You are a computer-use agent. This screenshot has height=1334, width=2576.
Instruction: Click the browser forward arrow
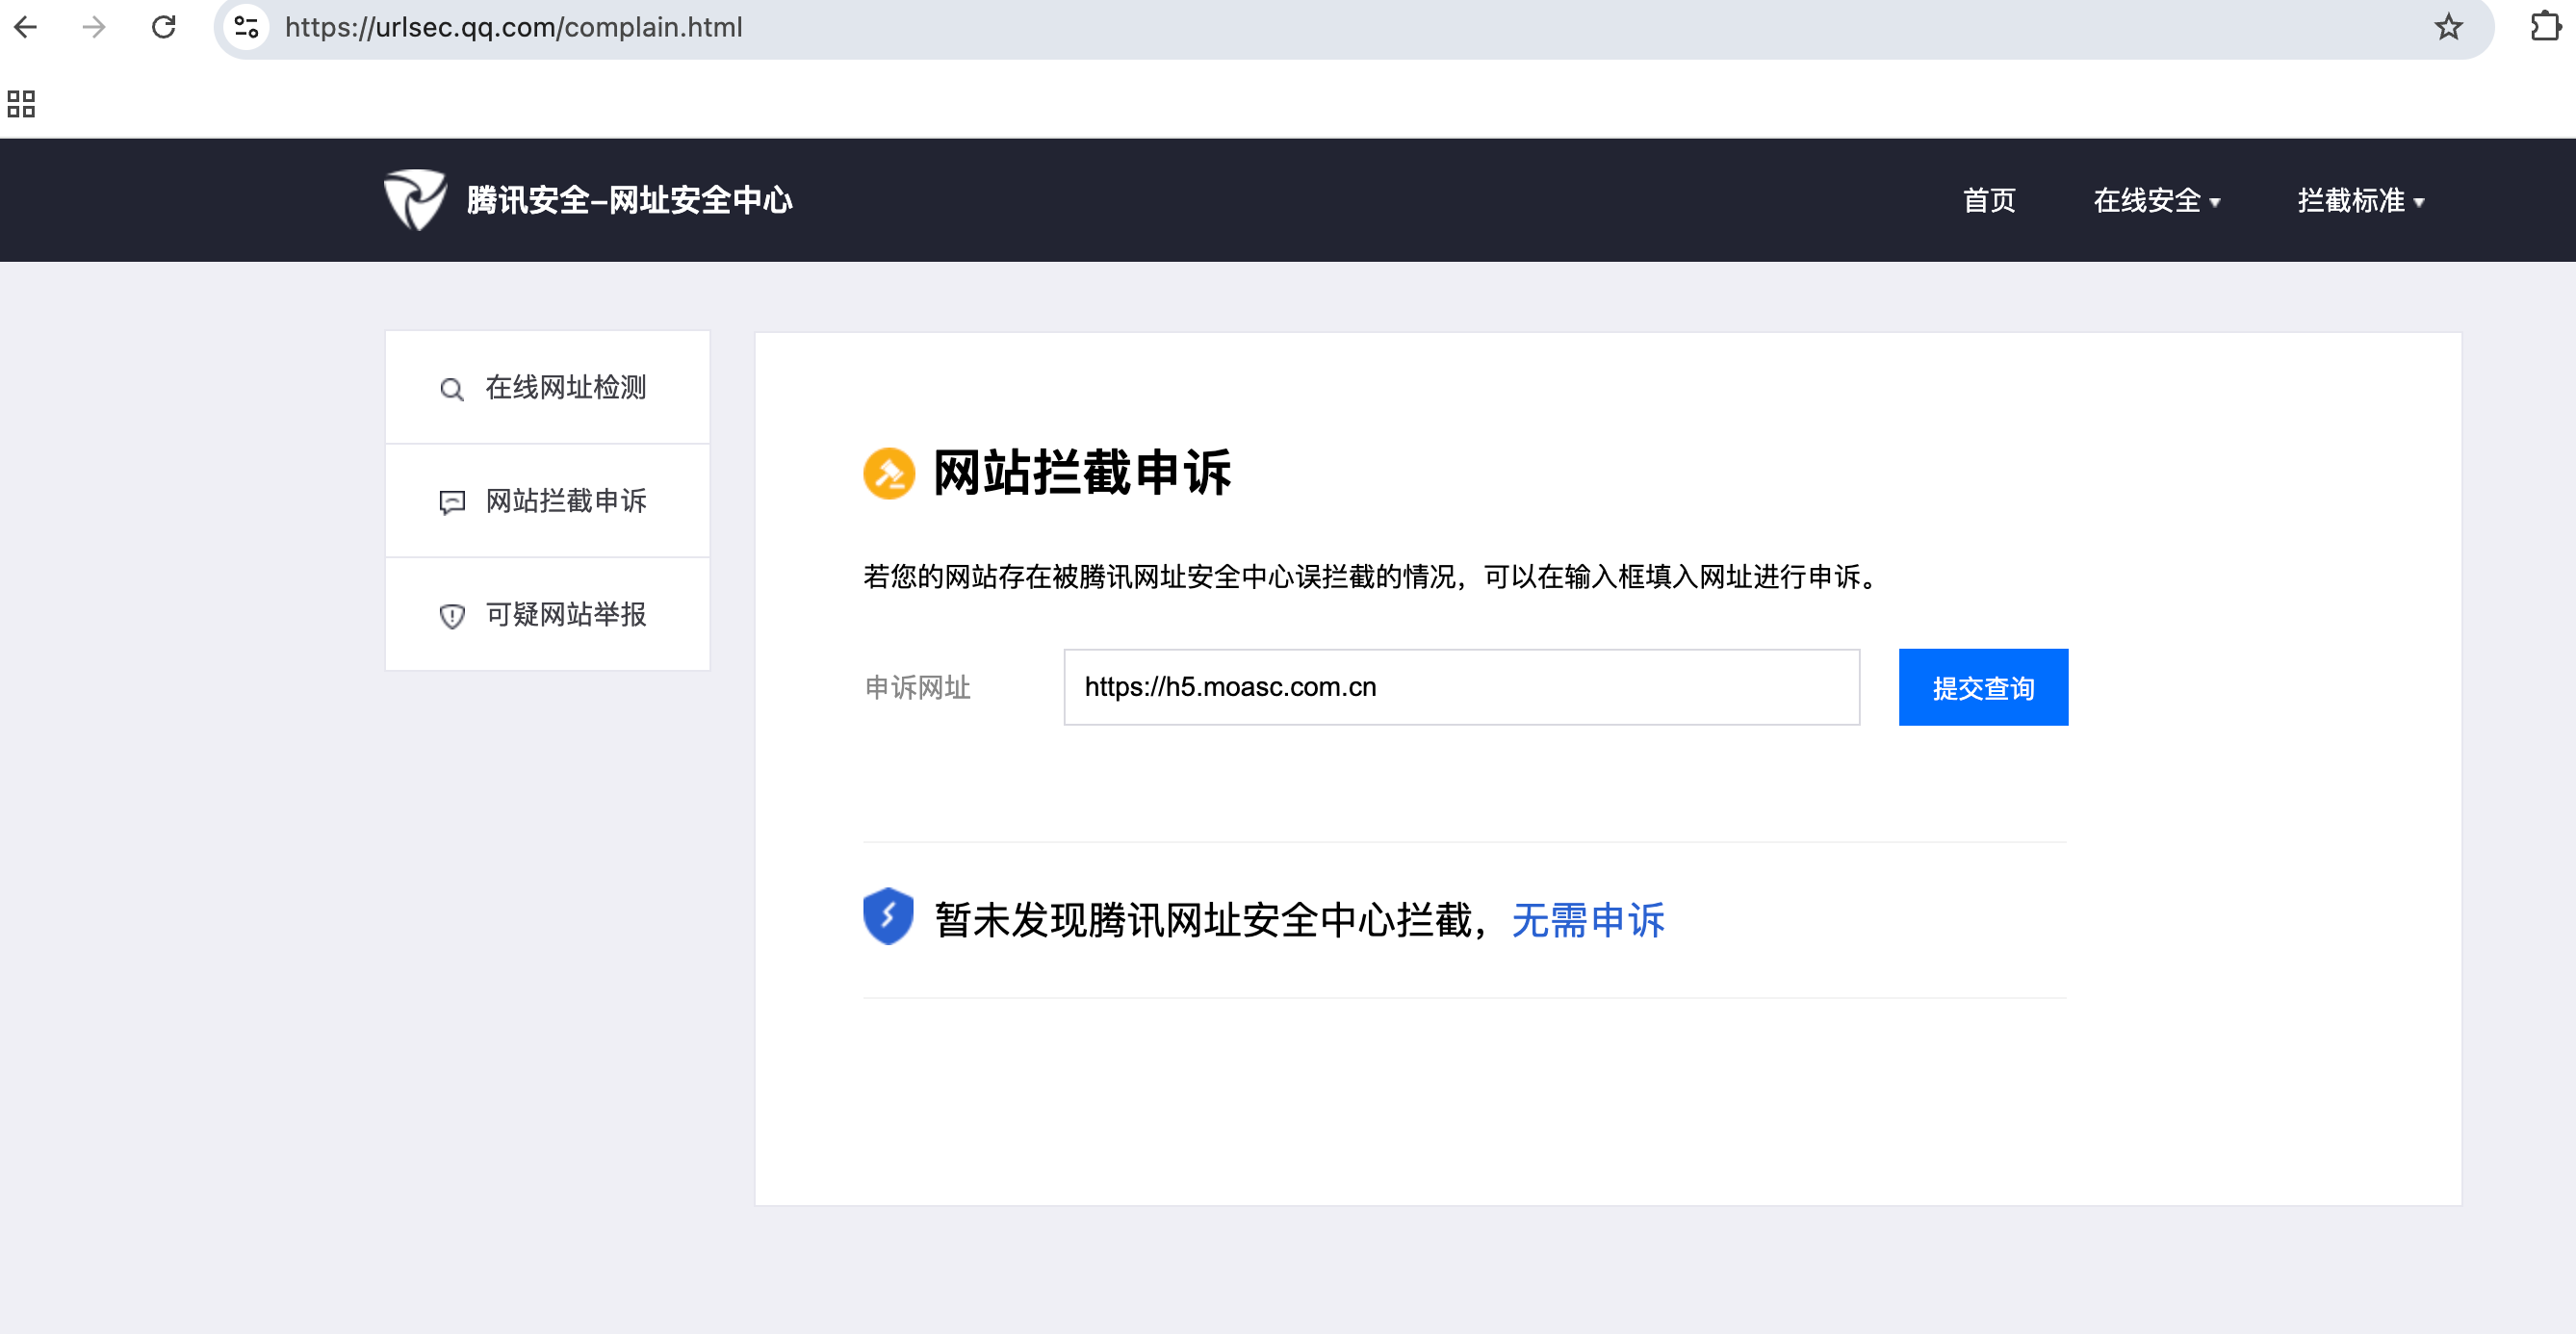(94, 27)
